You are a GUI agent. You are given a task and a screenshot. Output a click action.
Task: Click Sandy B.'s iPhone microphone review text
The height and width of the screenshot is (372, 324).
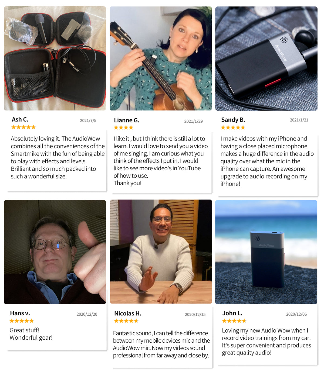[267, 161]
